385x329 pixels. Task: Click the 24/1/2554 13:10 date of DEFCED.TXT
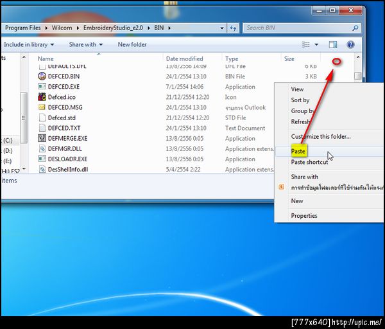coord(186,128)
